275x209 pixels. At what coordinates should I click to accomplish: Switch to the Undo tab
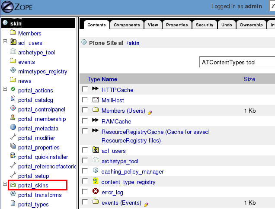pyautogui.click(x=227, y=25)
